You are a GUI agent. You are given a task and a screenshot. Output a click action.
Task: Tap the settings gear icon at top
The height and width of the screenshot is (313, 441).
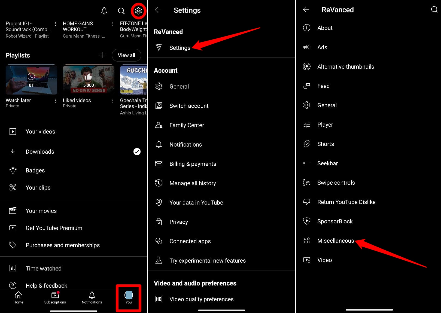tap(138, 11)
